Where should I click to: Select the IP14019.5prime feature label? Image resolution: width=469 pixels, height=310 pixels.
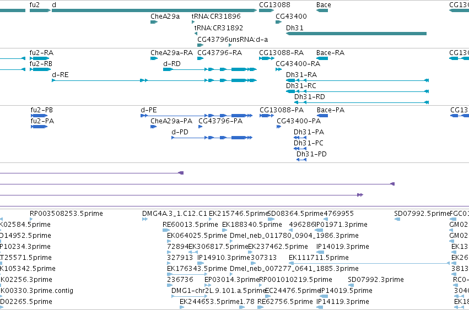(346, 291)
